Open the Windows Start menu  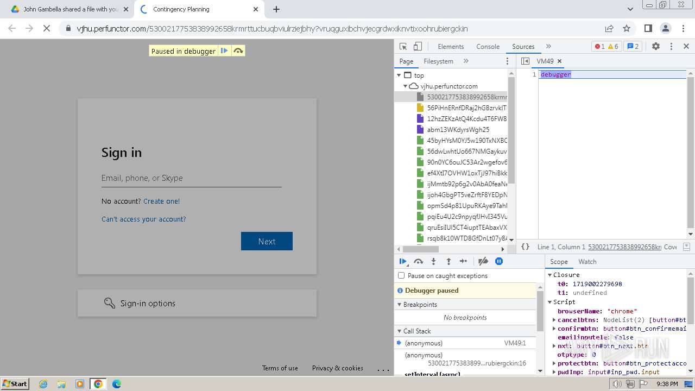click(x=15, y=383)
